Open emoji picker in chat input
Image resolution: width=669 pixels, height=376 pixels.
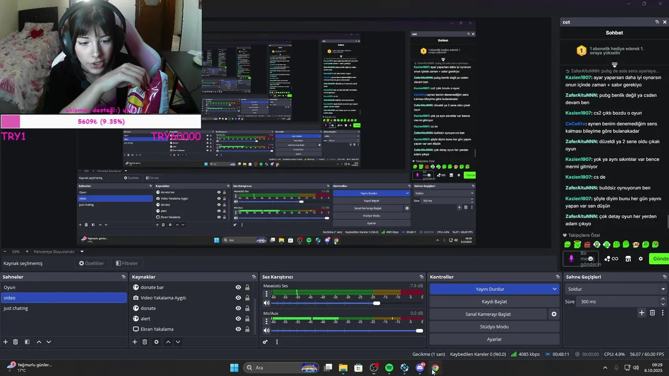[x=591, y=258]
